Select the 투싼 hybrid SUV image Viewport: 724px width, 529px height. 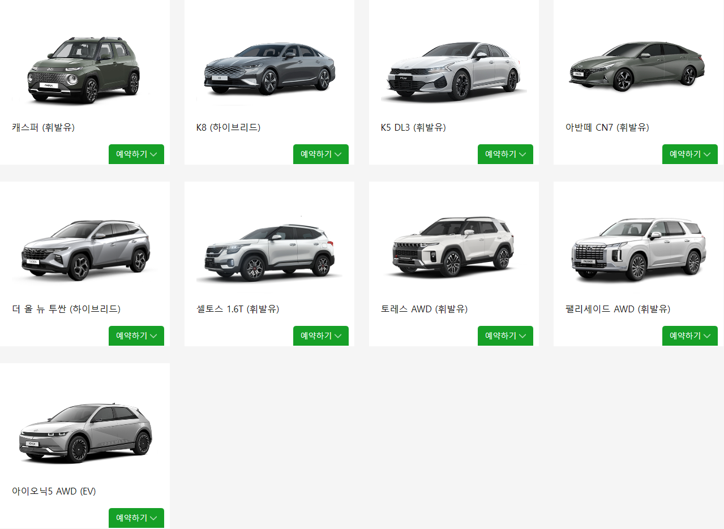pyautogui.click(x=85, y=250)
